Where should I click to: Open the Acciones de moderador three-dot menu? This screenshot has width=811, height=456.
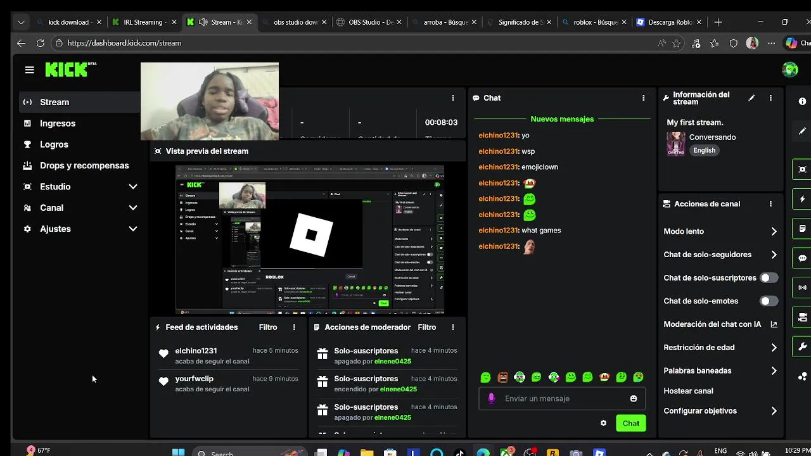(x=452, y=327)
